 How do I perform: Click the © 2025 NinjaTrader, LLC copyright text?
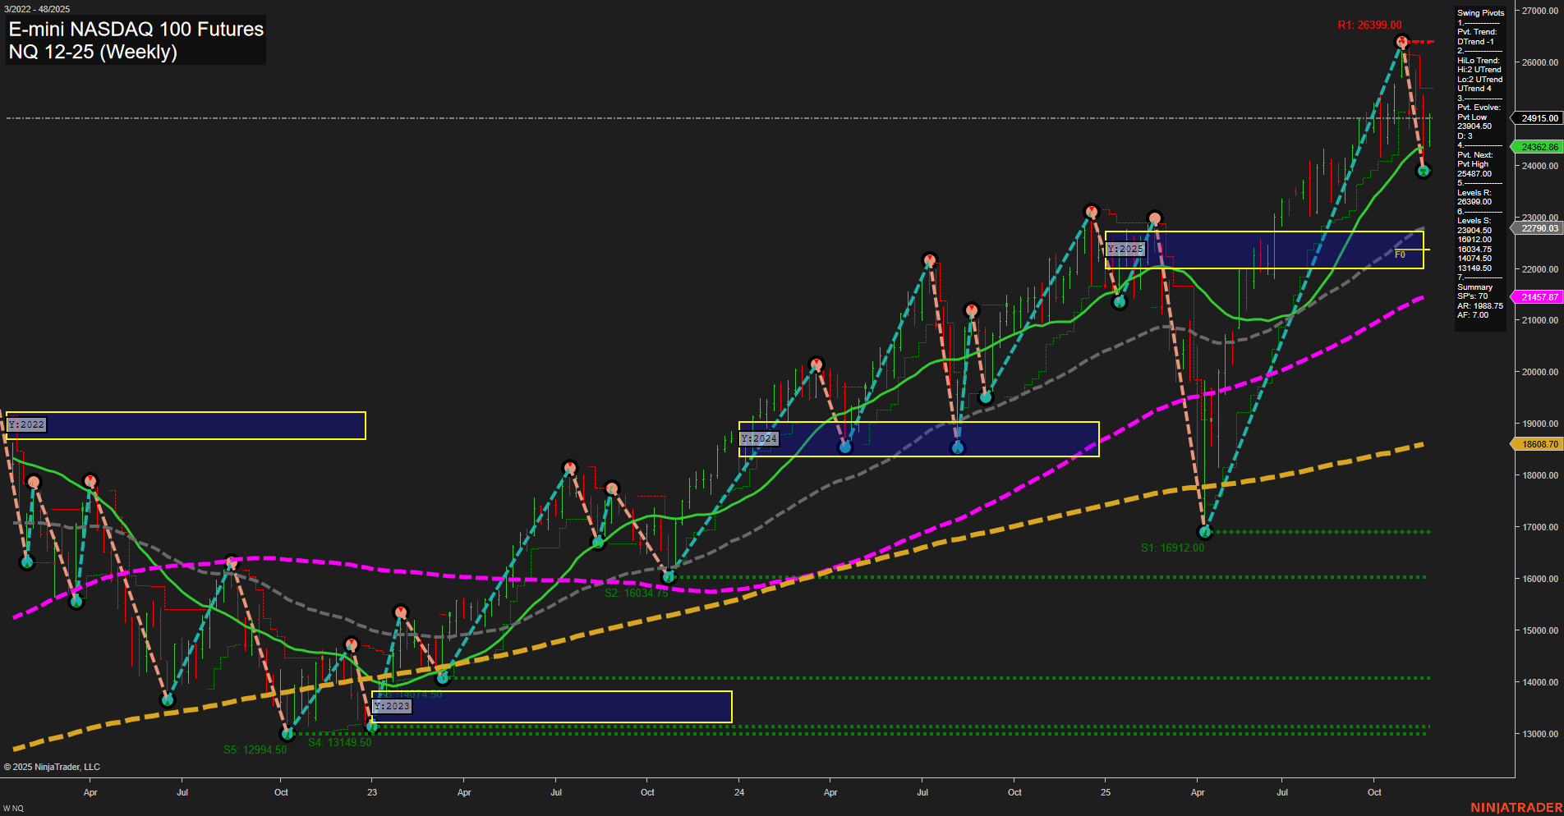(x=53, y=767)
